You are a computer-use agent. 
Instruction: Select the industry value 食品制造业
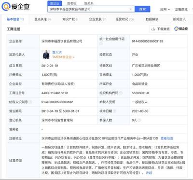point(140,84)
